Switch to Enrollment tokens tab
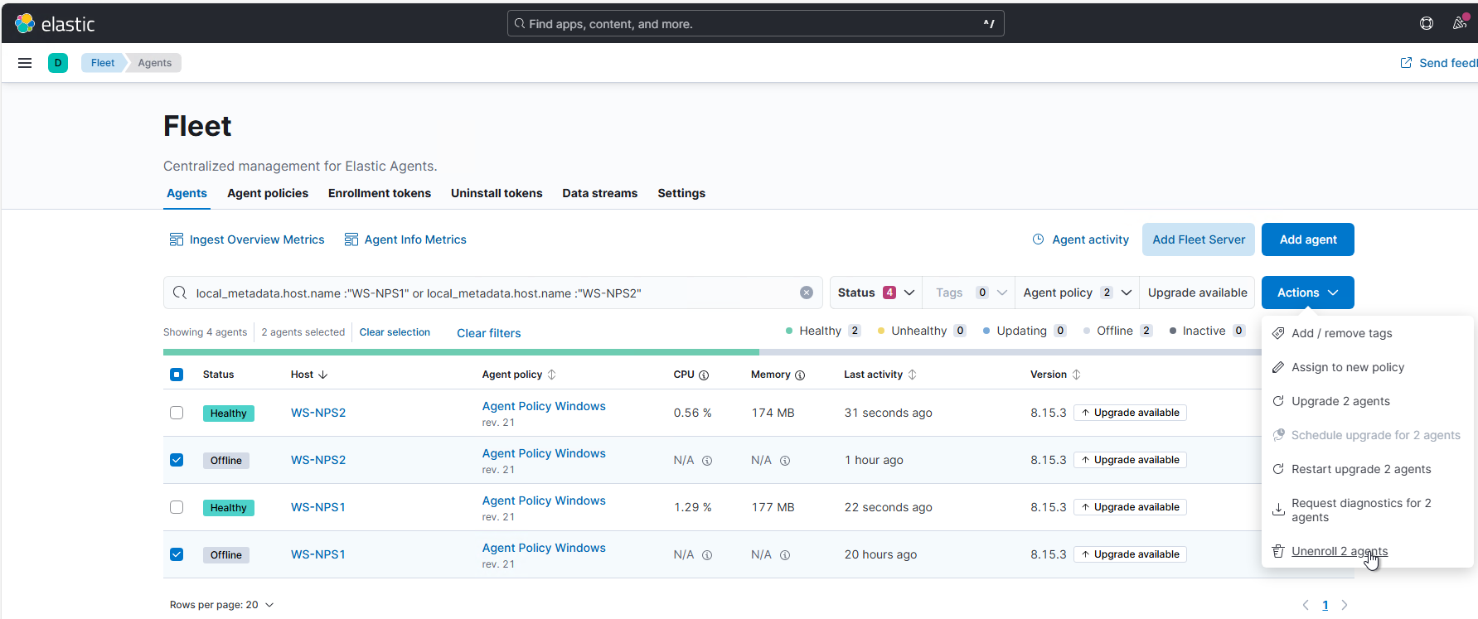Image resolution: width=1478 pixels, height=619 pixels. (380, 193)
